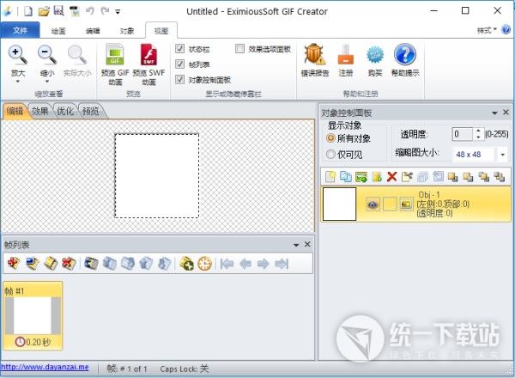Open Help Tips (帮助提示) question icon
515x378 pixels.
pyautogui.click(x=405, y=54)
